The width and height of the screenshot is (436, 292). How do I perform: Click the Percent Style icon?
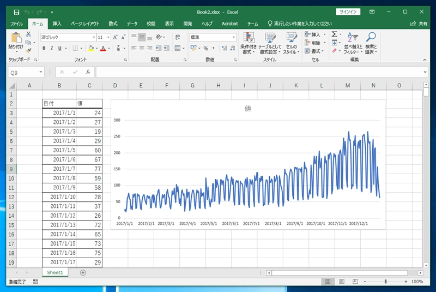tap(206, 48)
